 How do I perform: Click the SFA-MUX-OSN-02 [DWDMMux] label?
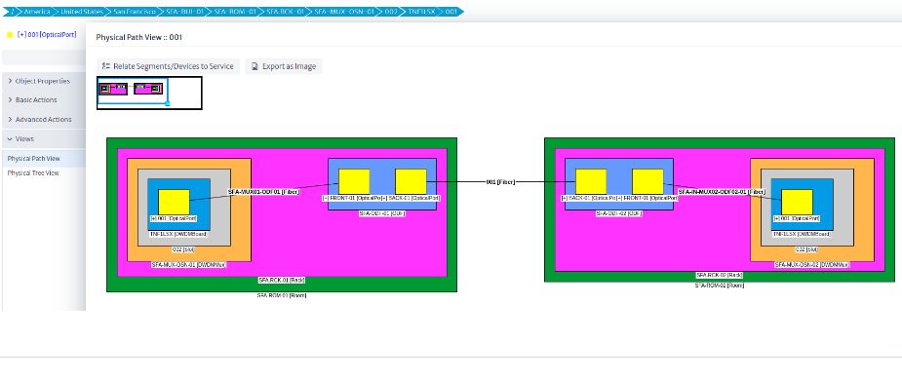[811, 265]
